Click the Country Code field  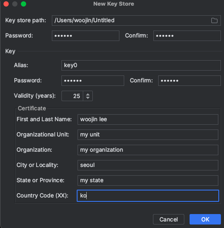148,196
